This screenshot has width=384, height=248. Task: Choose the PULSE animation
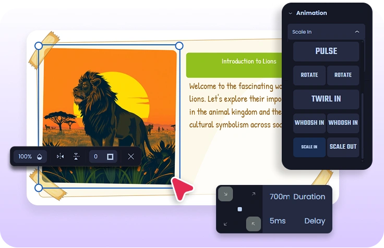click(326, 52)
